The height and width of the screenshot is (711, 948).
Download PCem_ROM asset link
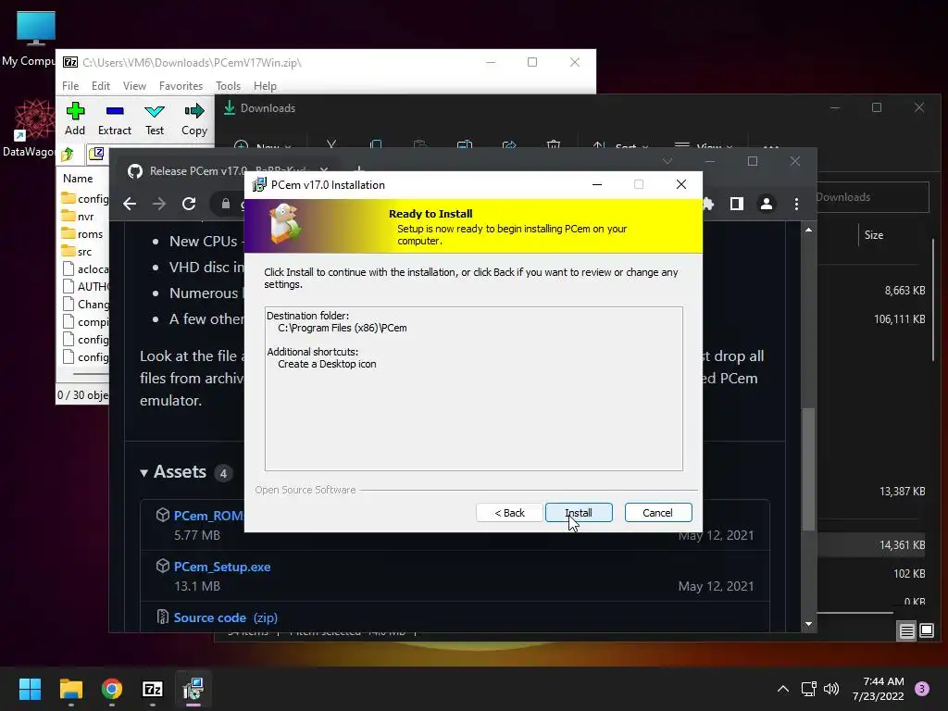208,516
